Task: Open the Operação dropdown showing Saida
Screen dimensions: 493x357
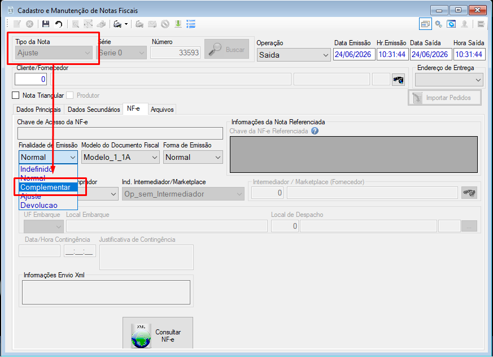Action: pyautogui.click(x=294, y=55)
